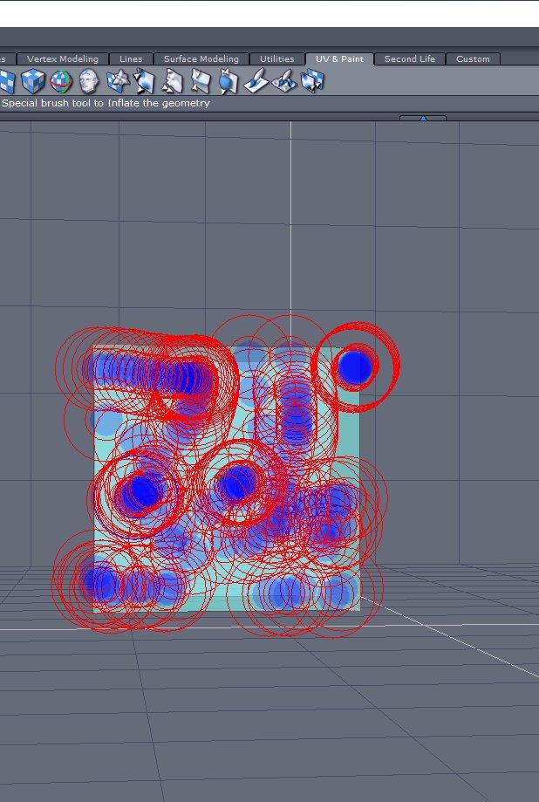Select the white folded surface brush icon

[x=173, y=81]
